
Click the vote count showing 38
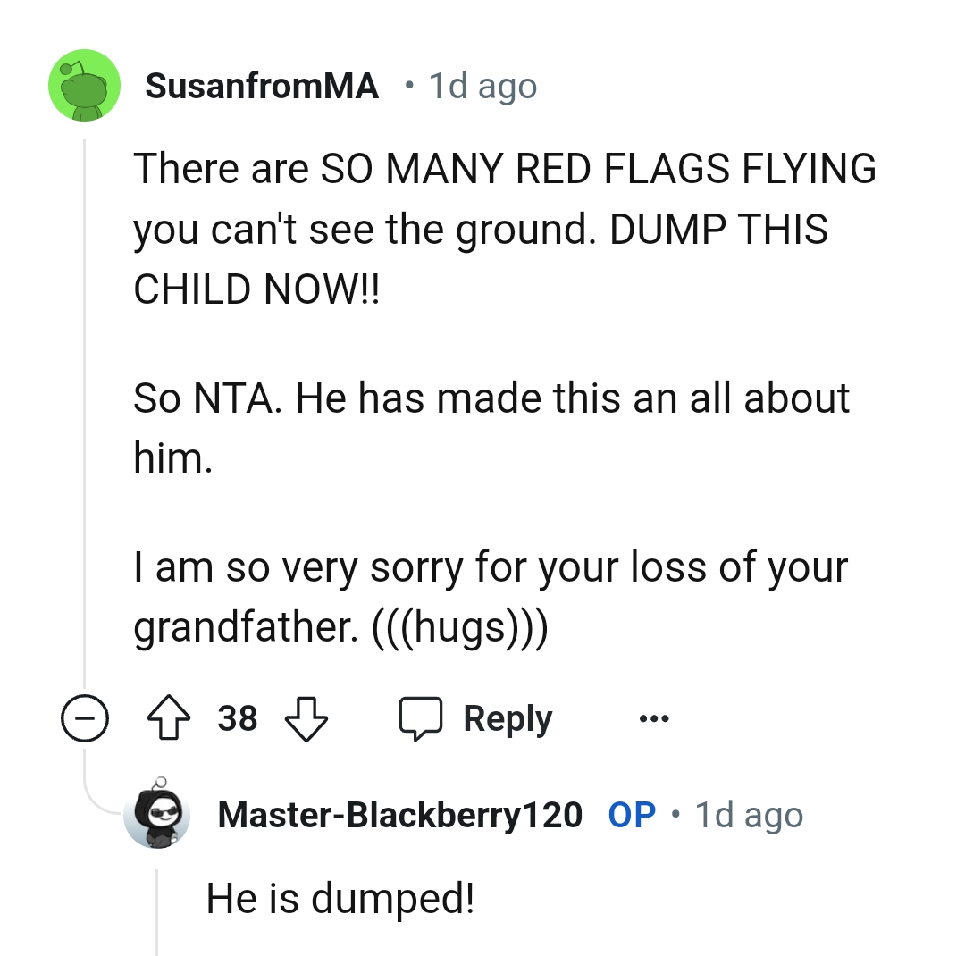coord(239,717)
